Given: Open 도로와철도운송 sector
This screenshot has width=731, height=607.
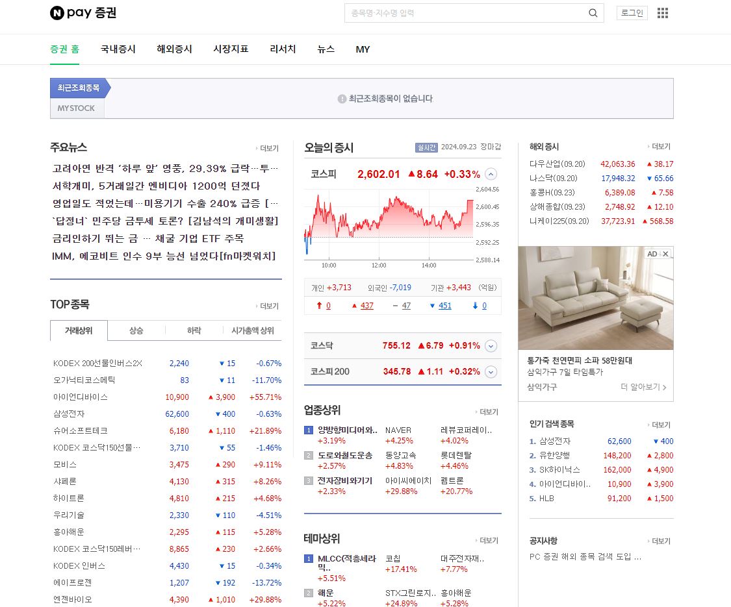Looking at the screenshot, I should click(x=345, y=455).
